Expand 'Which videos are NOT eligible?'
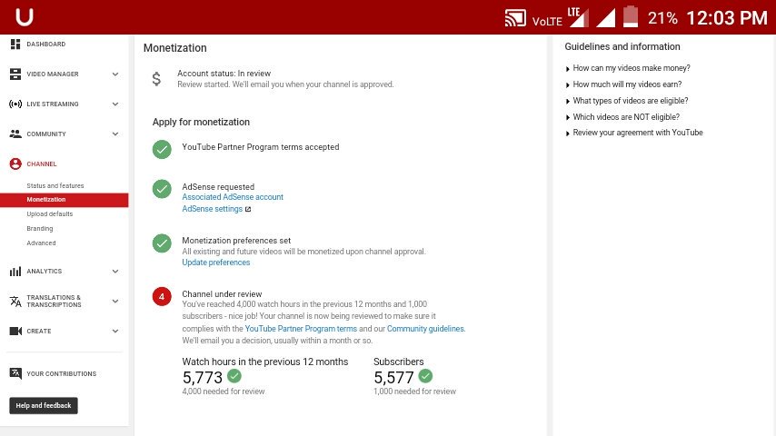The height and width of the screenshot is (436, 776). 622,117
